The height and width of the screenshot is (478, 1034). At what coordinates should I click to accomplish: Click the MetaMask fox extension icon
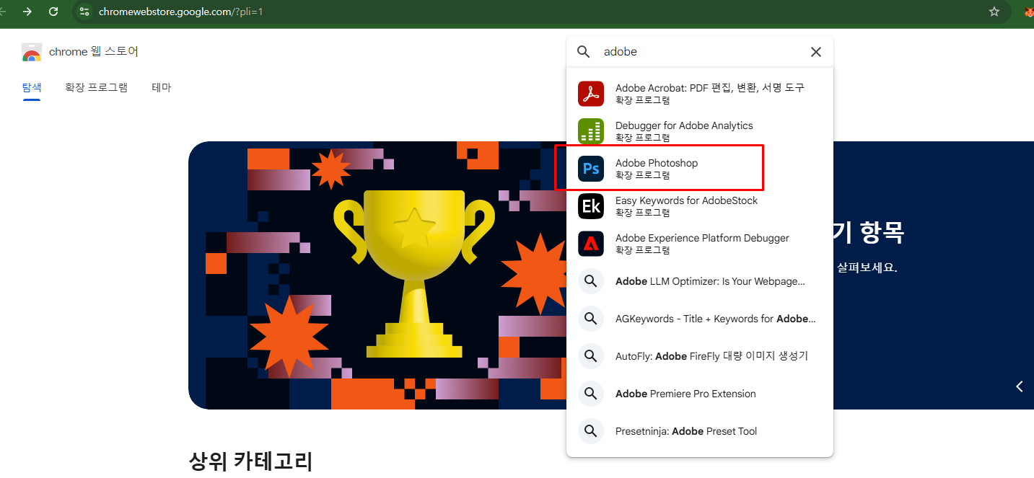(x=1029, y=12)
